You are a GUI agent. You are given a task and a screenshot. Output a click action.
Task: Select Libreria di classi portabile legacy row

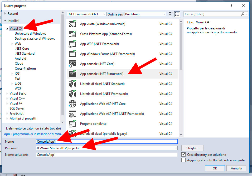tap(122, 133)
